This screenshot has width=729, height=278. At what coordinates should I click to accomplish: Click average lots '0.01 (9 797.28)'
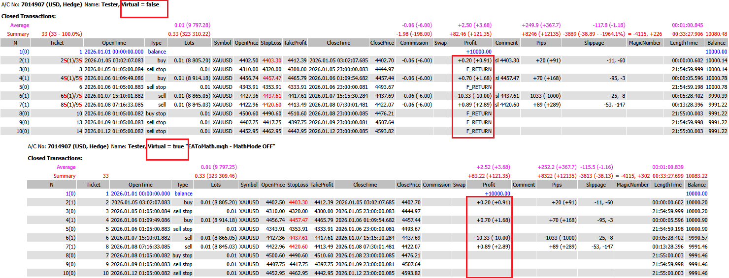pyautogui.click(x=192, y=25)
